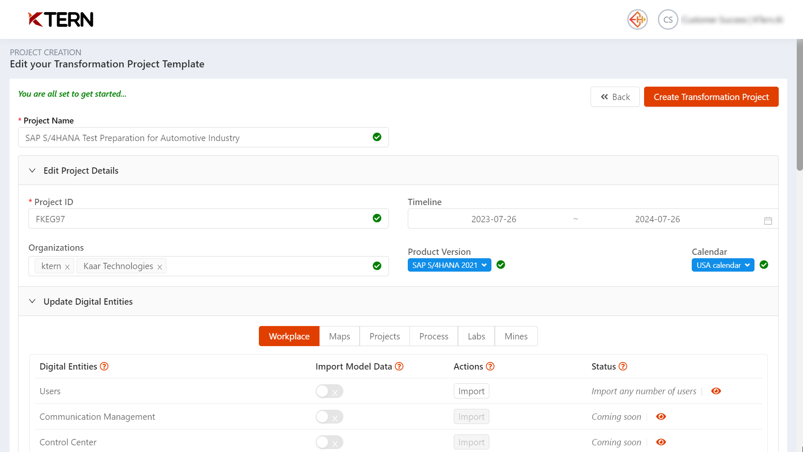Click the timeline start date 2023-07-26
Image resolution: width=803 pixels, height=452 pixels.
pos(494,219)
